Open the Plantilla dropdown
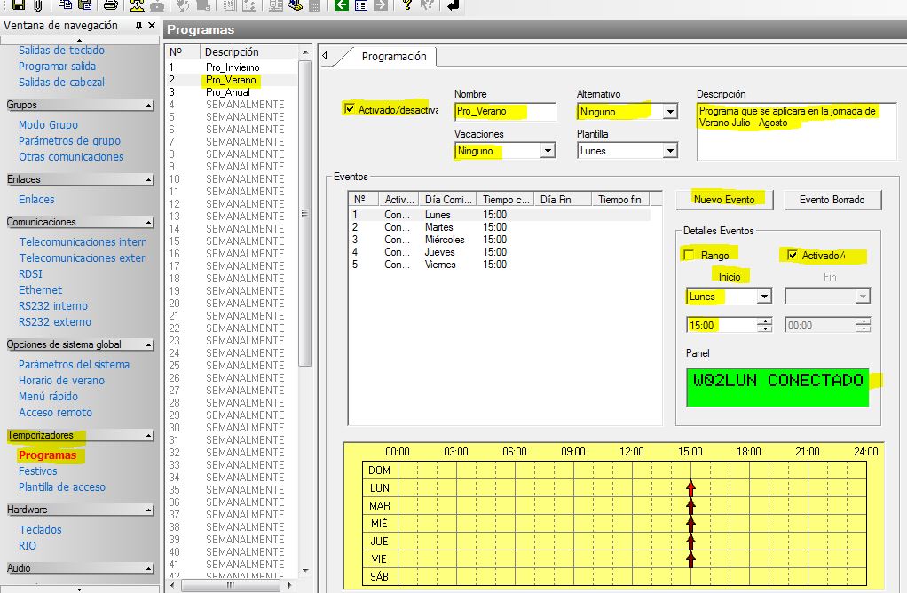The image size is (907, 593). click(670, 151)
